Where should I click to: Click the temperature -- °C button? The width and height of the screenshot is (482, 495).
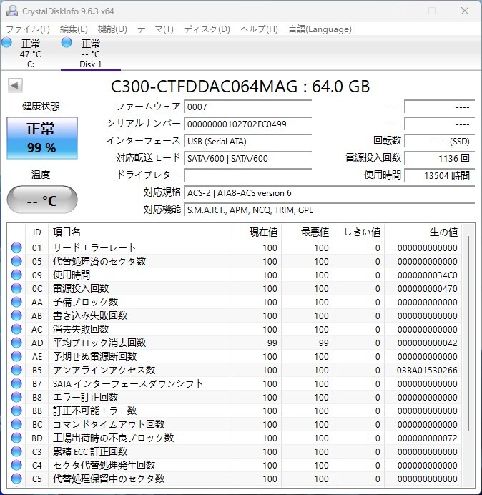tap(41, 200)
